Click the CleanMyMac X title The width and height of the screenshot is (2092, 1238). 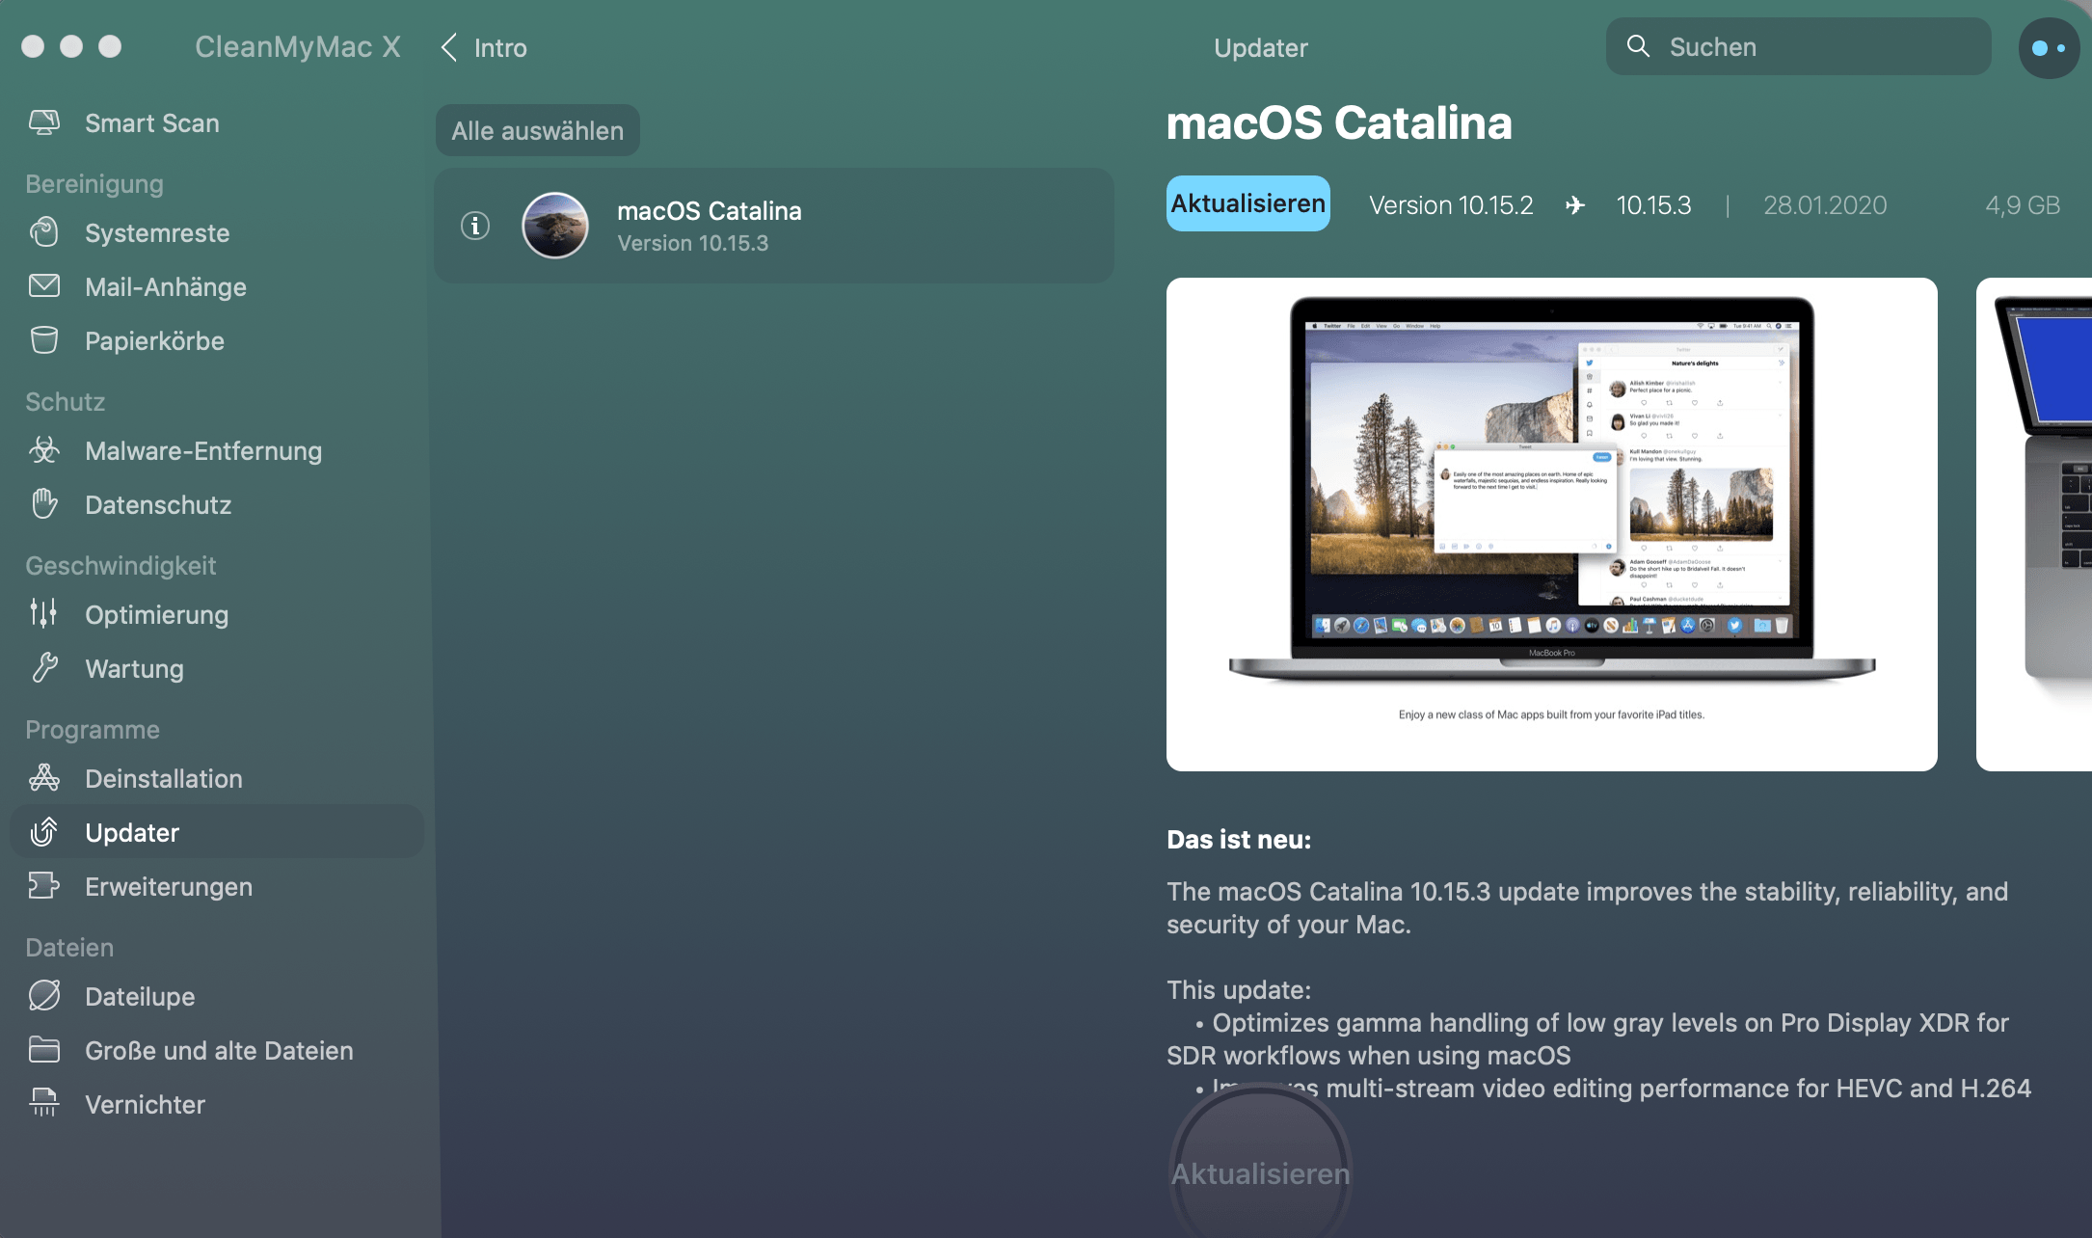[x=298, y=46]
